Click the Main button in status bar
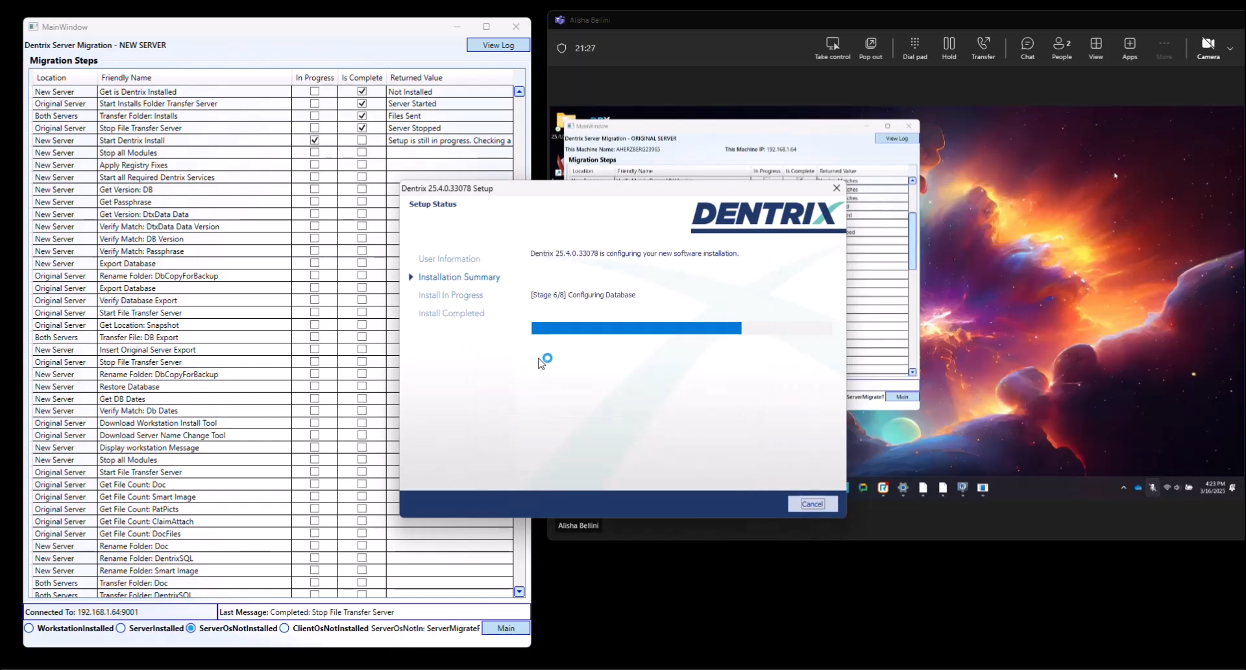Image resolution: width=1246 pixels, height=670 pixels. pyautogui.click(x=506, y=628)
